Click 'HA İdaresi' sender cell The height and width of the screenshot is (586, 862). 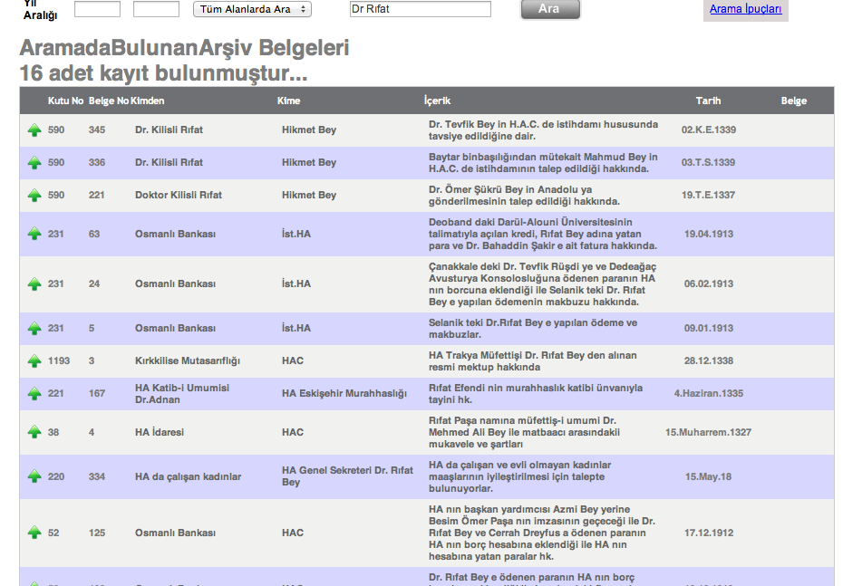160,432
